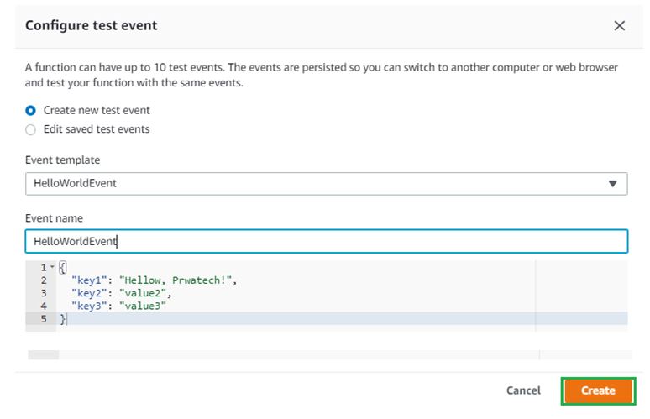Open the Event template dropdown arrow
The width and height of the screenshot is (650, 419).
tap(612, 183)
